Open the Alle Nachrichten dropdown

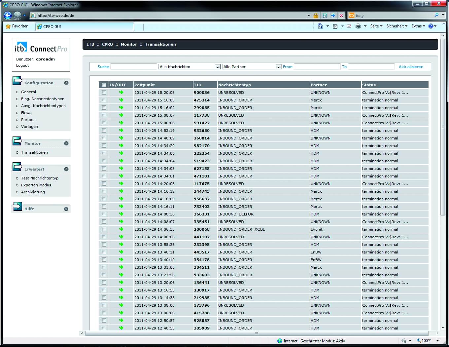click(190, 67)
